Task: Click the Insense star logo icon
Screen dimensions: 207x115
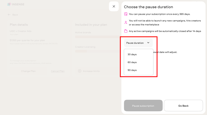Action: click(x=9, y=4)
